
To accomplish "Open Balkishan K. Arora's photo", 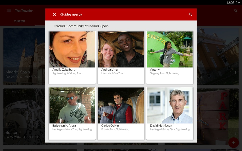I will [72, 105].
